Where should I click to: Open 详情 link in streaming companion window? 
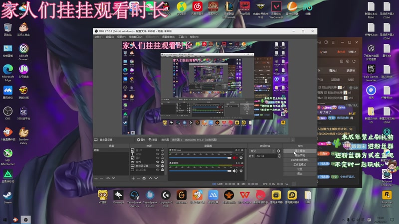(352, 52)
